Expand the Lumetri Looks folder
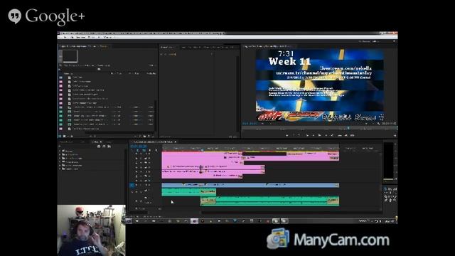This screenshot has width=455, height=256. 60,169
